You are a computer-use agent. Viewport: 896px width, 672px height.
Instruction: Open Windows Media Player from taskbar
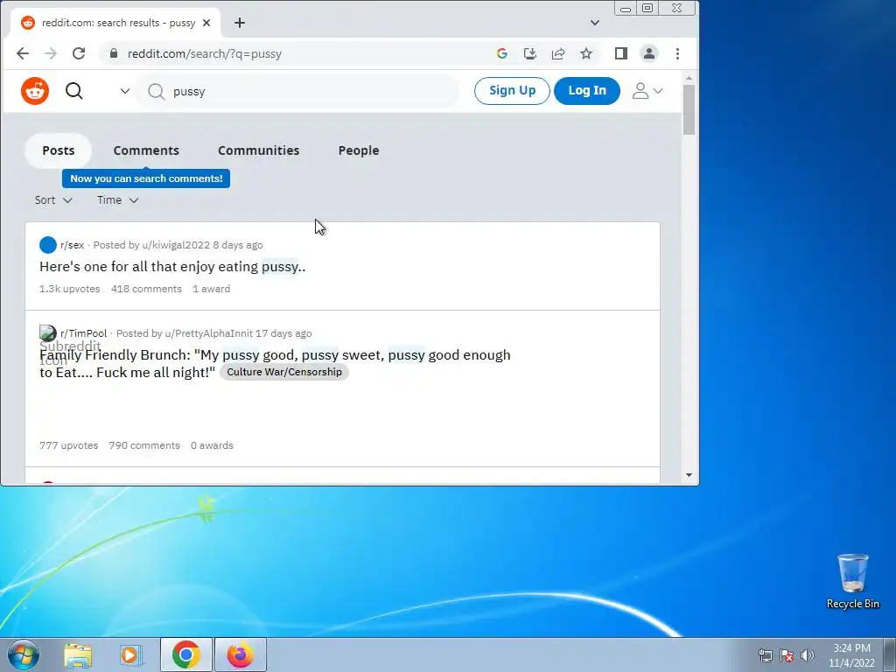pos(131,655)
